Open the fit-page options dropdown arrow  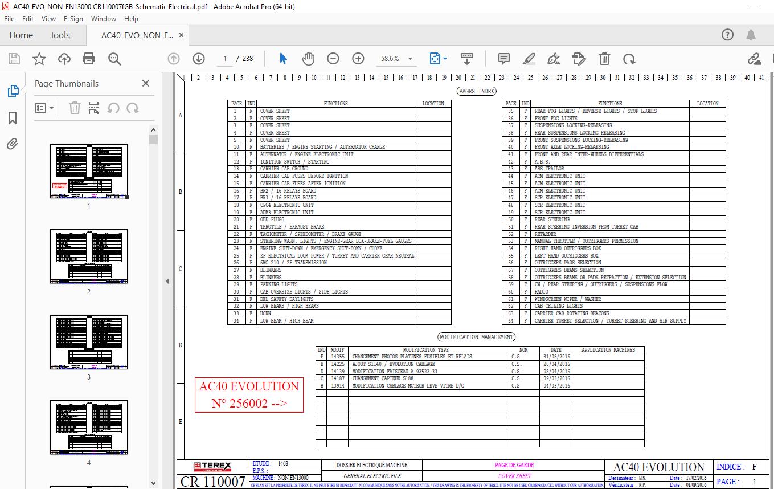[x=445, y=59]
